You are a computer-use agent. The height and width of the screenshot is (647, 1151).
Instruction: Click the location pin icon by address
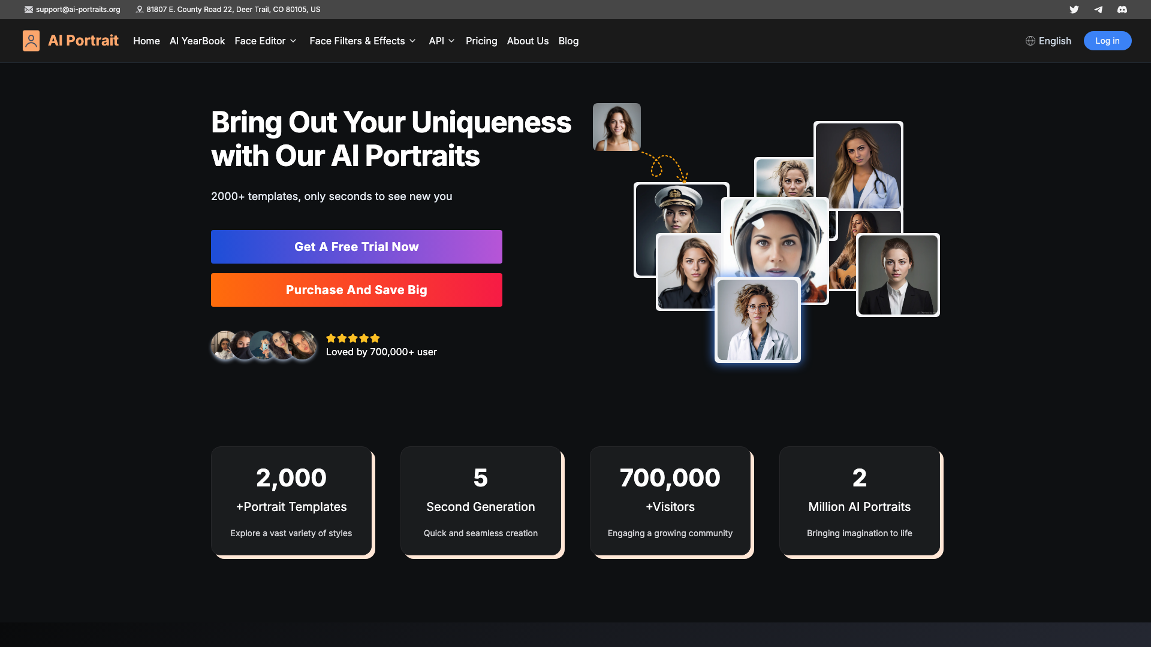tap(140, 10)
